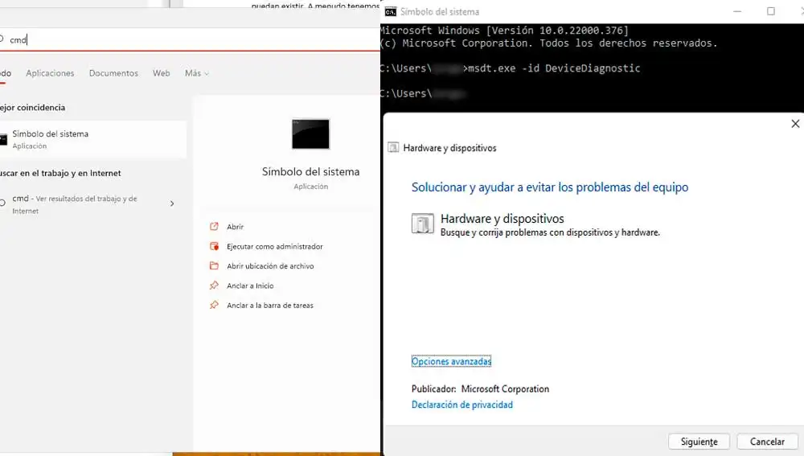Choose Abrir in the app actions list
Image resolution: width=804 pixels, height=456 pixels.
[236, 227]
